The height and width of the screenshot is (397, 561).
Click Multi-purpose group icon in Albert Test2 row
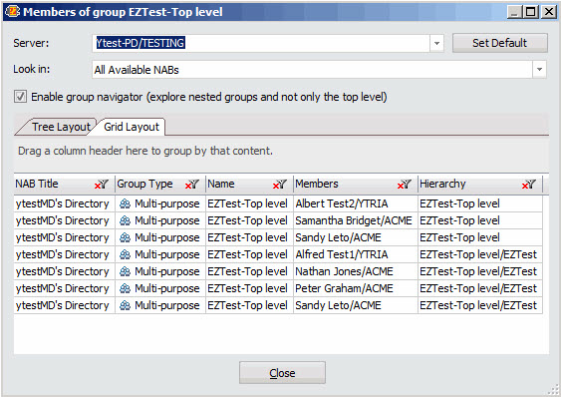click(125, 203)
